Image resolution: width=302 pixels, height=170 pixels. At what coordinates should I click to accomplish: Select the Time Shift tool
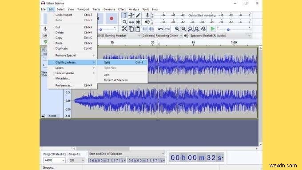tap(131, 22)
